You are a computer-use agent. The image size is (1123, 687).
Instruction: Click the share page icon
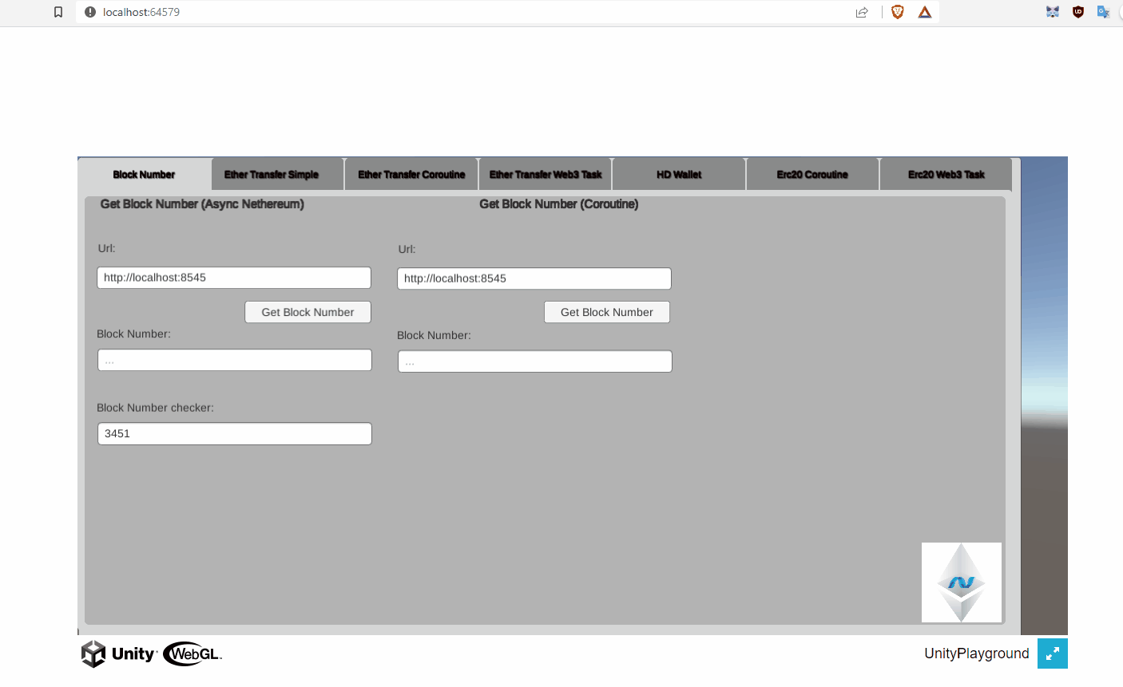[x=862, y=12]
